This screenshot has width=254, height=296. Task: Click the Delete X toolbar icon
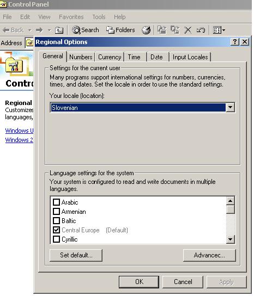[188, 30]
